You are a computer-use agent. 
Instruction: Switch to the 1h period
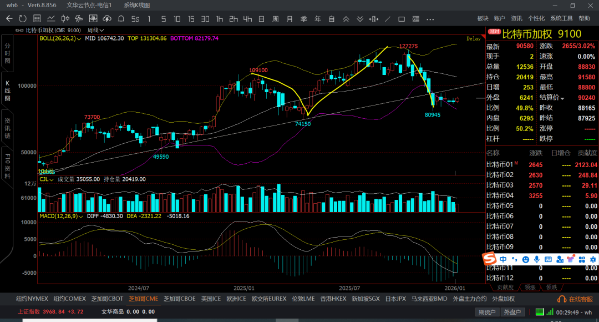click(x=220, y=19)
